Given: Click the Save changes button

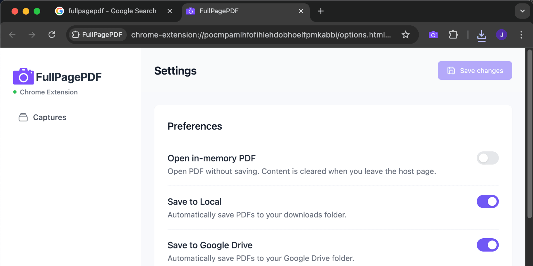Looking at the screenshot, I should (475, 70).
